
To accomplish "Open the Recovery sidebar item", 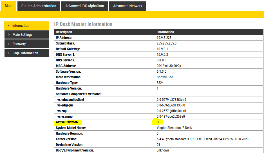I will click(19, 44).
